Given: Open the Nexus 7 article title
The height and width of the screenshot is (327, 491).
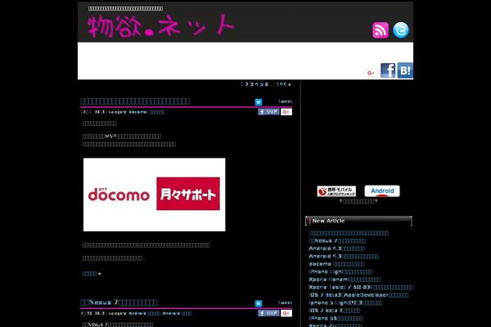Looking at the screenshot, I should pyautogui.click(x=119, y=302).
